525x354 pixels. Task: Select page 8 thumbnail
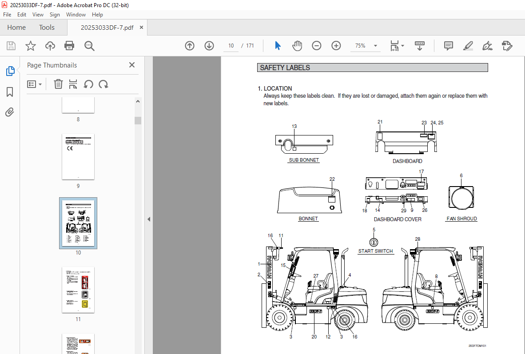(x=78, y=105)
